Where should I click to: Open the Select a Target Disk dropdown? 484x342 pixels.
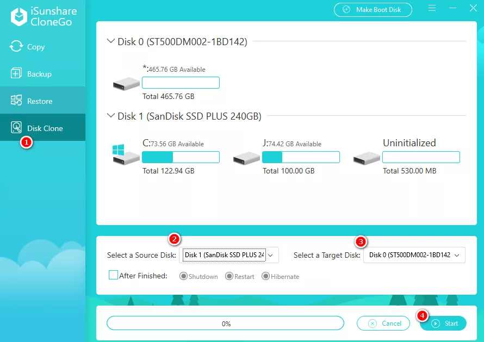(414, 255)
